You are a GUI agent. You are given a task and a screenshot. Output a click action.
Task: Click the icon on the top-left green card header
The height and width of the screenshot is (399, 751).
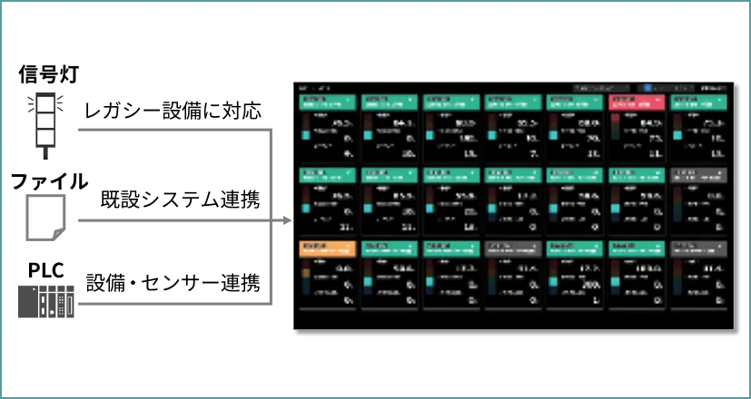(349, 96)
